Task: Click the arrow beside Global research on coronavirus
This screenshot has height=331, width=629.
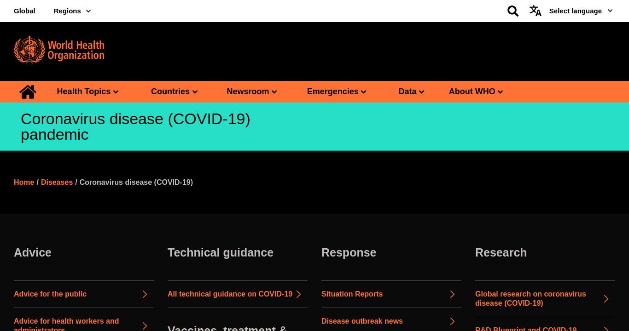Action: [x=606, y=299]
